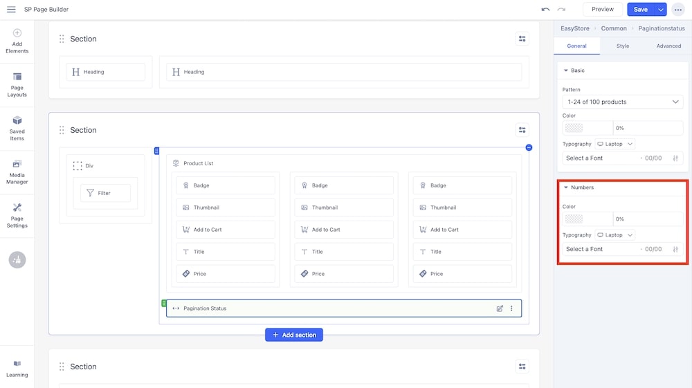
Task: Open the Pattern dropdown
Action: pyautogui.click(x=622, y=102)
